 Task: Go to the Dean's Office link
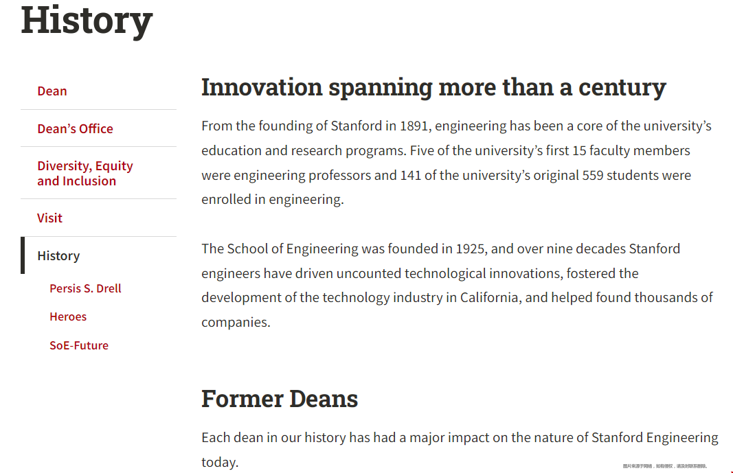[x=75, y=128]
